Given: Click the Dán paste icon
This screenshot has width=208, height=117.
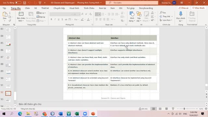Looking at the screenshot, I should pos(5,14).
